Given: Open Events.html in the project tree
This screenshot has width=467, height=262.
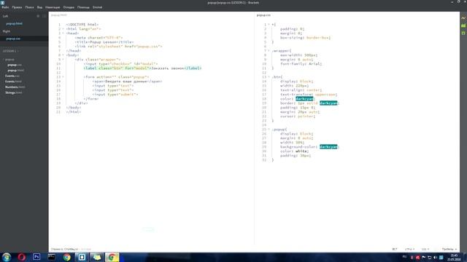Looking at the screenshot, I should tap(13, 82).
